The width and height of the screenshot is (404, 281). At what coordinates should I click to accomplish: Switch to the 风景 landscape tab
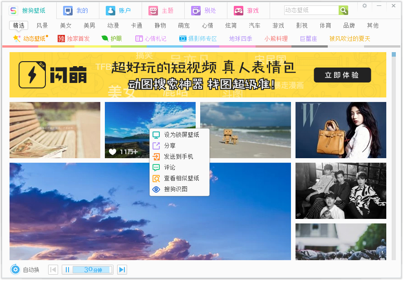coord(42,26)
